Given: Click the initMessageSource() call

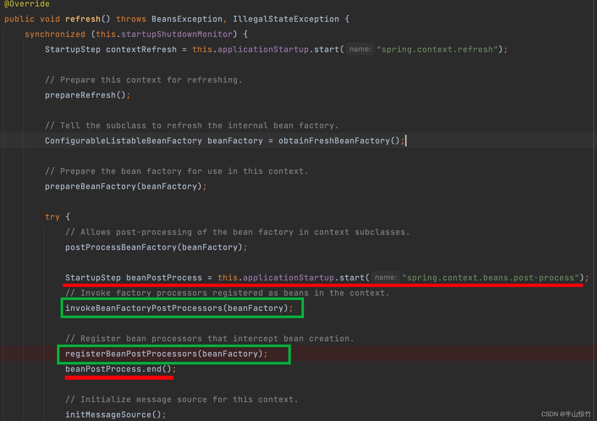Looking at the screenshot, I should point(113,414).
